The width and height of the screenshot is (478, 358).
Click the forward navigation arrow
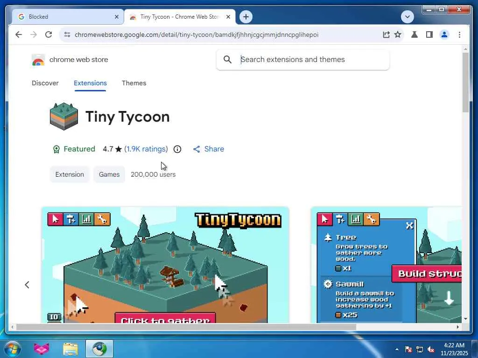click(x=34, y=34)
